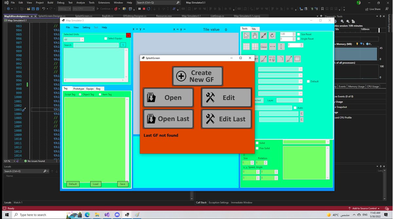Open the All dropdown in Selected Units
This screenshot has width=393, height=219.
[74, 40]
